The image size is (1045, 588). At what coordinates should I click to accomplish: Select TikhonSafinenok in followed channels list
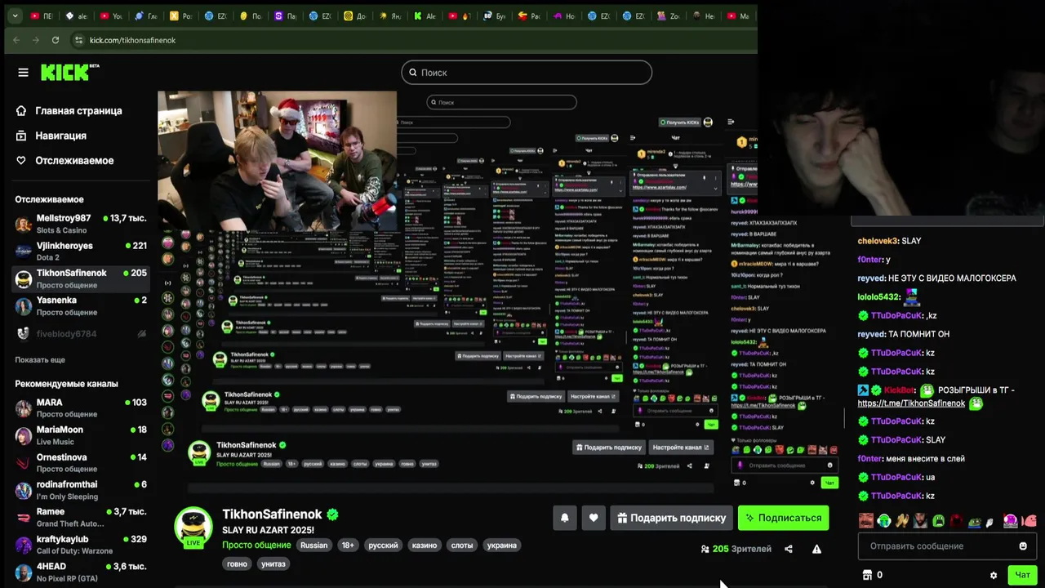[x=81, y=278]
